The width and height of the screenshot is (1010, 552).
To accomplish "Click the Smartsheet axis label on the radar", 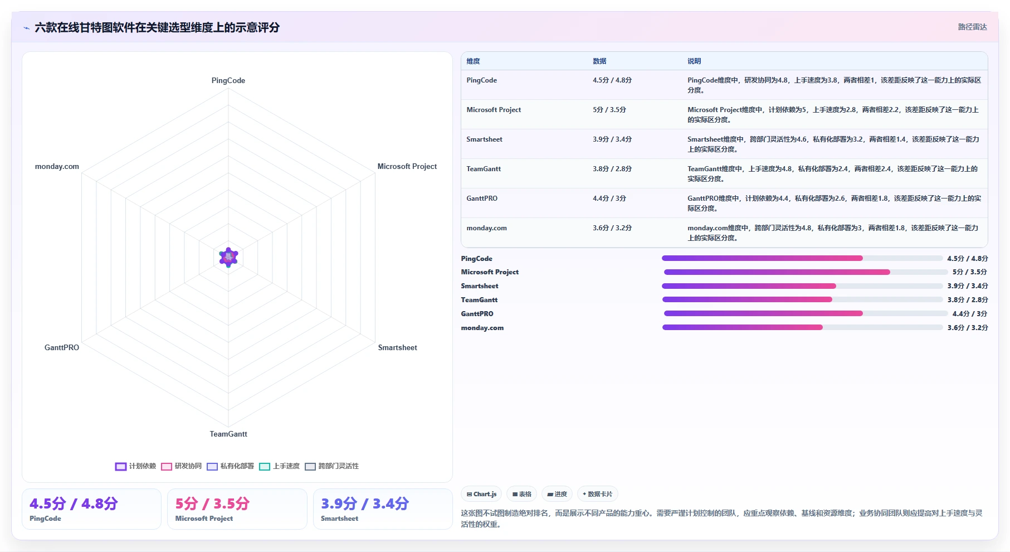I will point(398,347).
